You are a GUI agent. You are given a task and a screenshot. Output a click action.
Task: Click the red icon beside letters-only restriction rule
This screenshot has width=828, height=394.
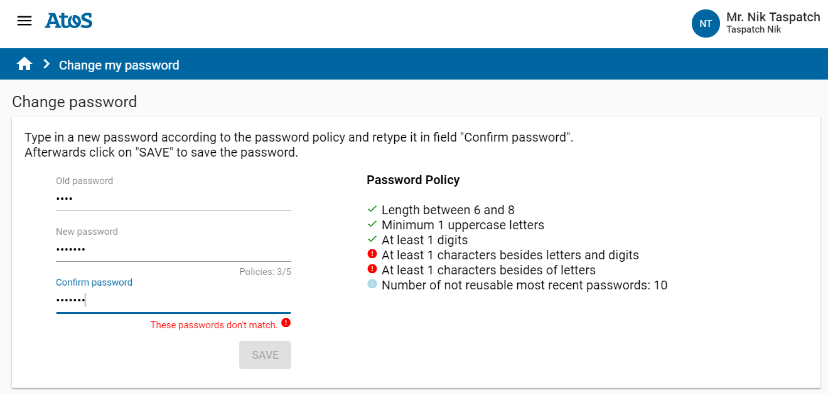pyautogui.click(x=372, y=269)
